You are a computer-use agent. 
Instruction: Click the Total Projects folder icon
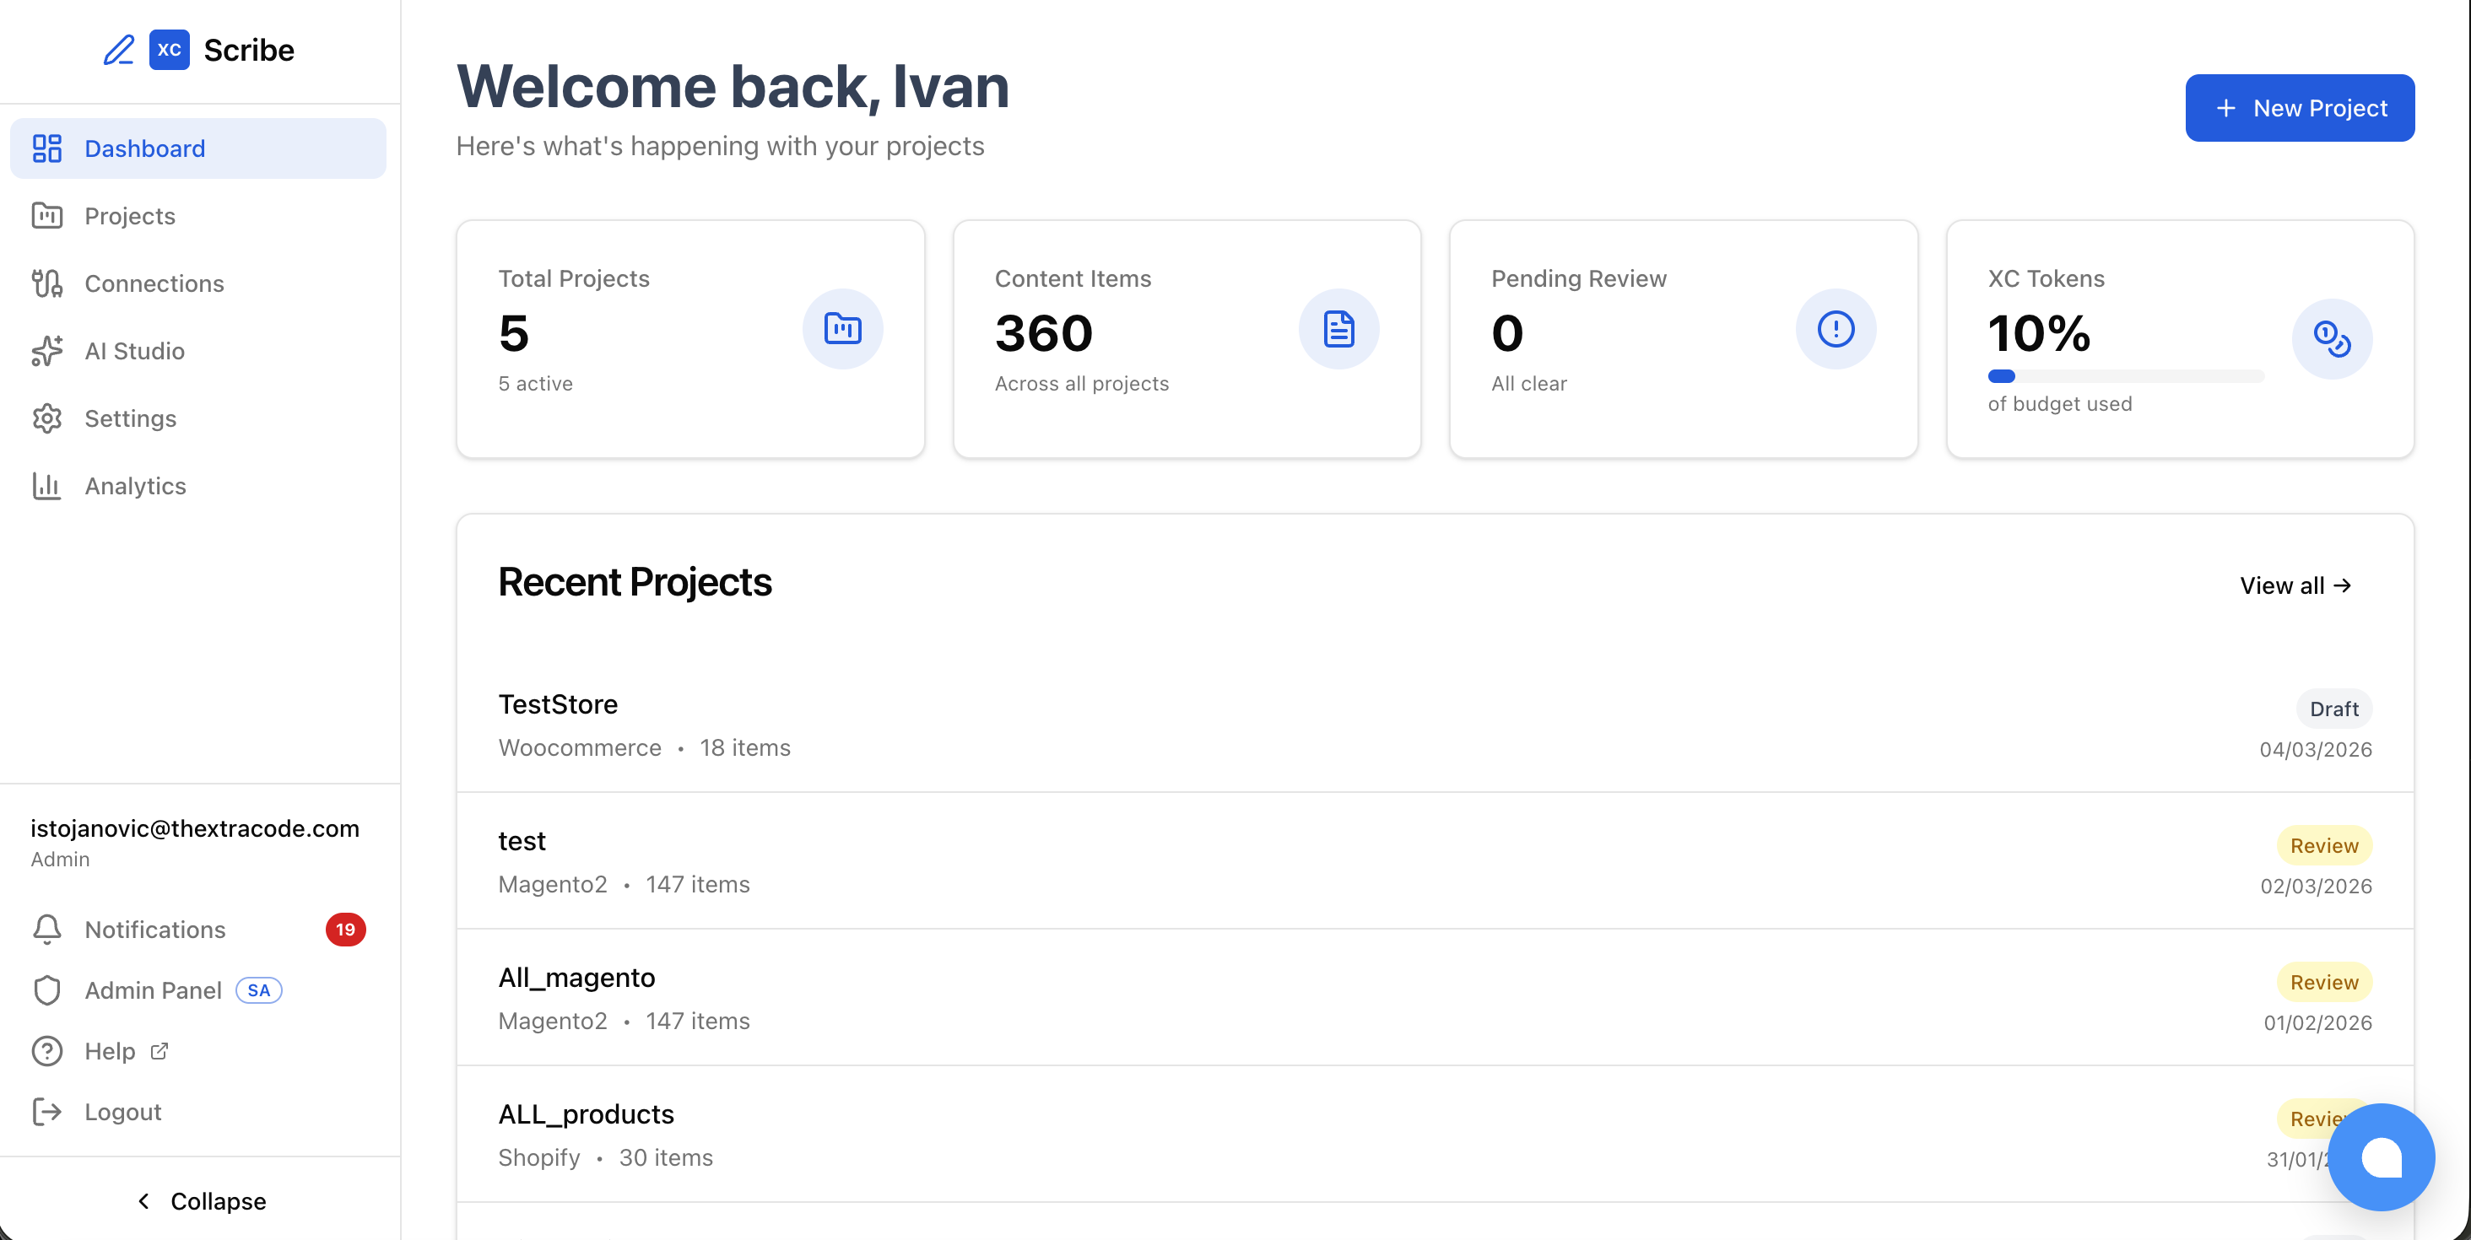click(842, 329)
